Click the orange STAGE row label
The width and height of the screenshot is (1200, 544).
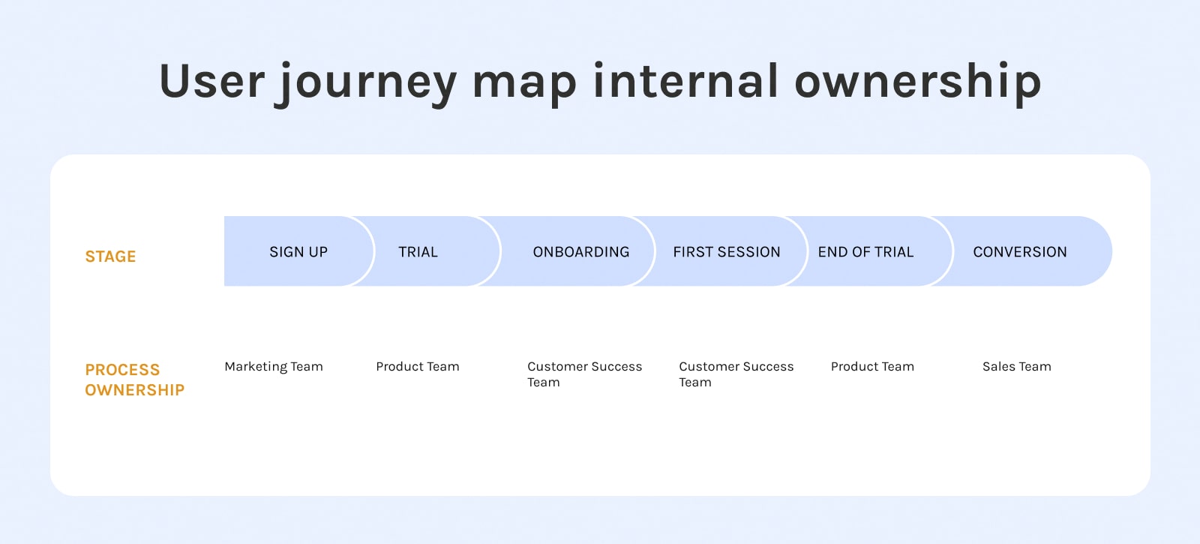point(110,257)
